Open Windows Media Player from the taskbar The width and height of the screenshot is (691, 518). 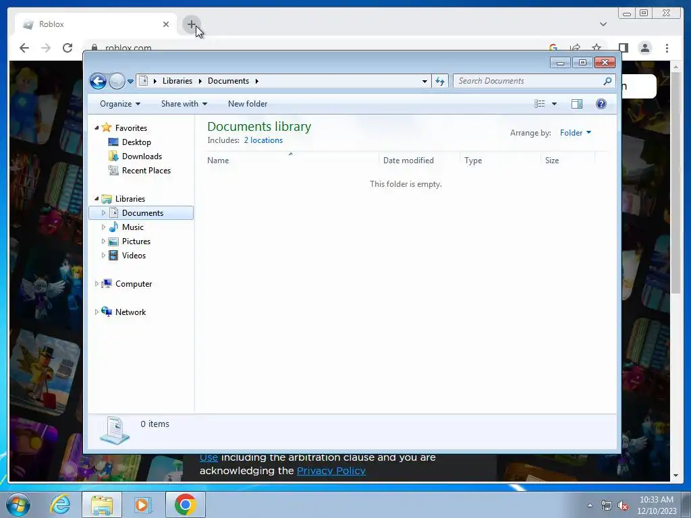tap(142, 505)
